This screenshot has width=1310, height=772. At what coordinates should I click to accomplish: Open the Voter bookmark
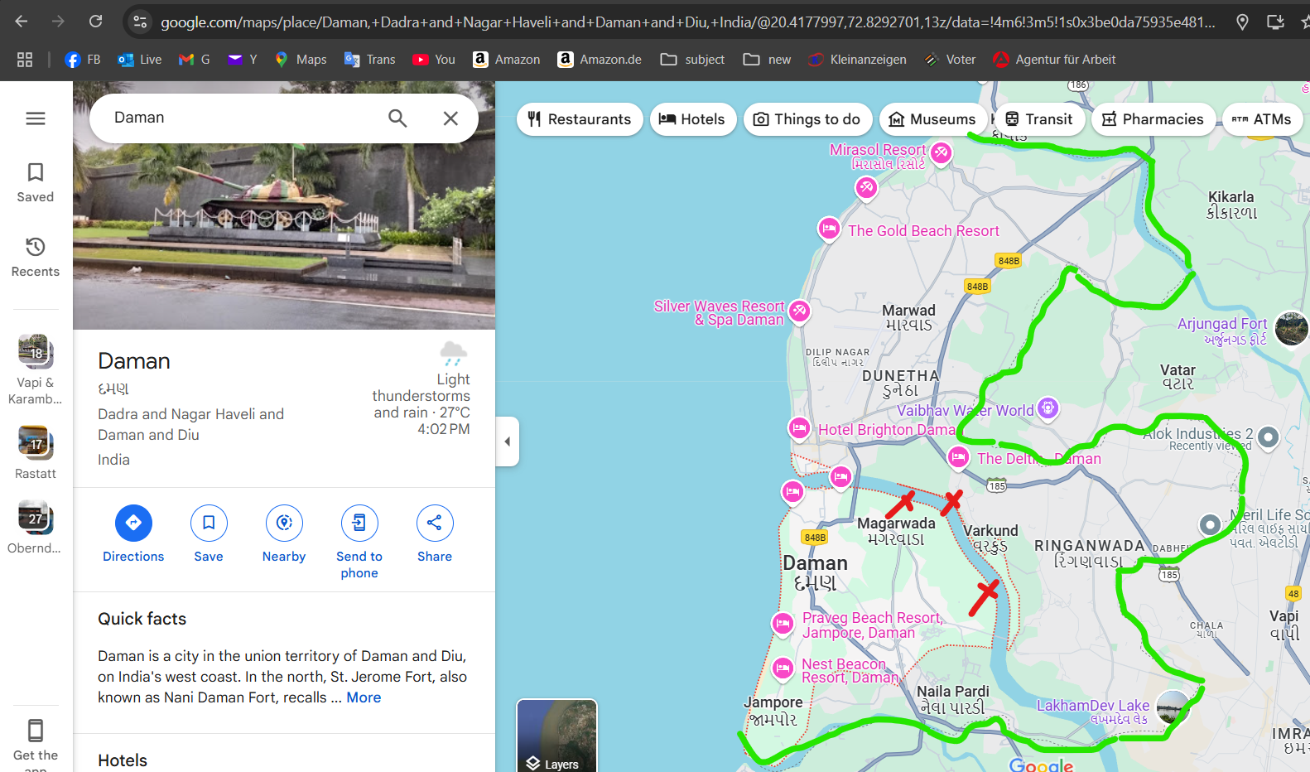[950, 60]
